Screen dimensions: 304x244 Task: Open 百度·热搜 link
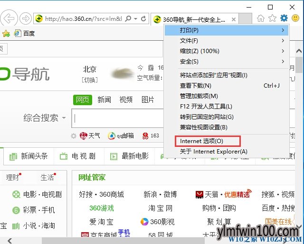pyautogui.click(x=278, y=208)
